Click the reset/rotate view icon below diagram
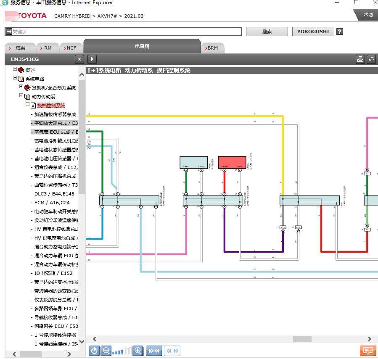The width and height of the screenshot is (378, 359). click(94, 351)
